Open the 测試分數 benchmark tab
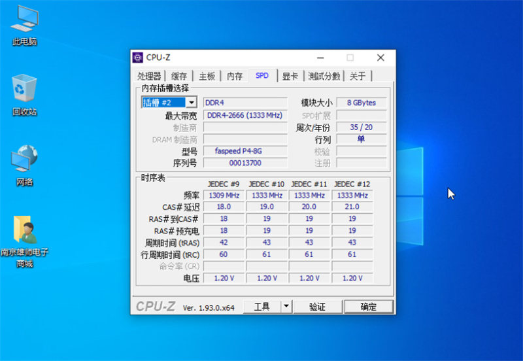The image size is (523, 361). pos(324,76)
